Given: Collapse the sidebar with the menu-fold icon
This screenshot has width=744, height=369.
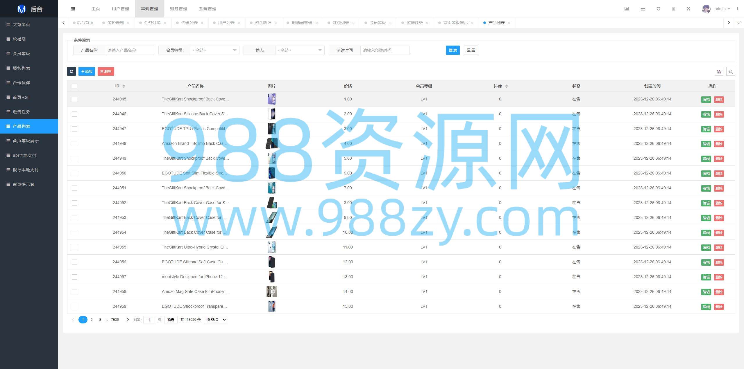Looking at the screenshot, I should click(x=73, y=9).
